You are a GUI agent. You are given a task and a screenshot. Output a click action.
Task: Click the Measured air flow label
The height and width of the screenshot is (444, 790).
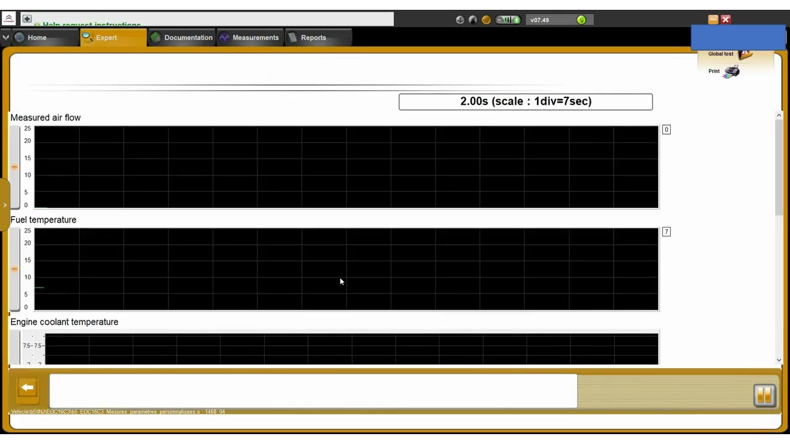pyautogui.click(x=46, y=118)
